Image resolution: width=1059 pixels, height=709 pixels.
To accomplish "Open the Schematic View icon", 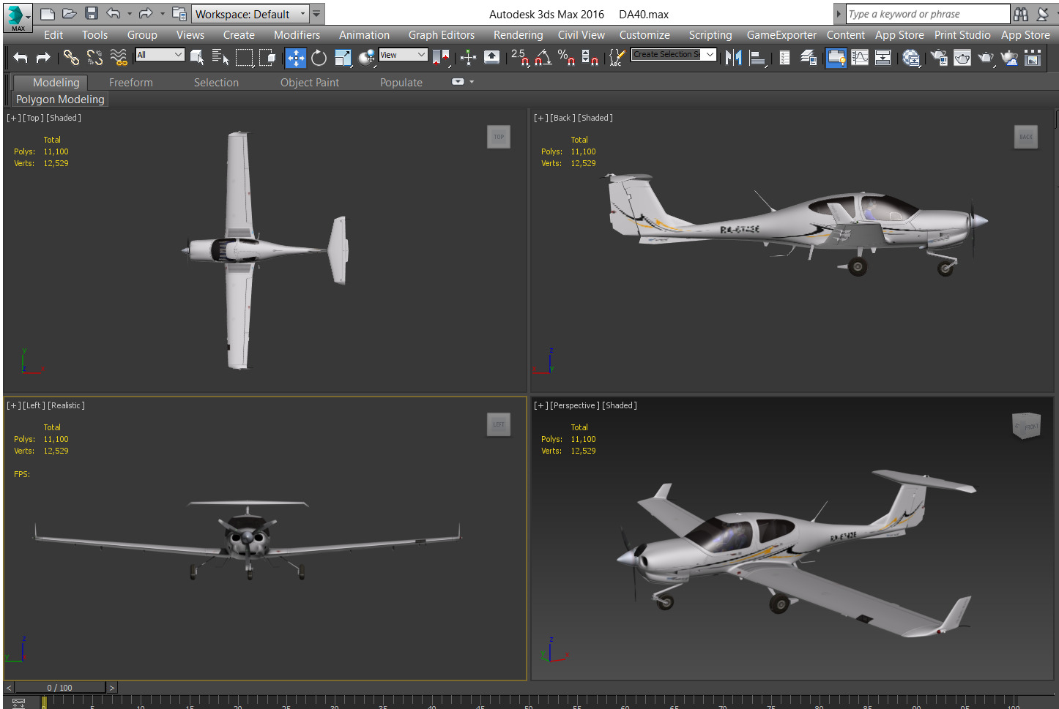I will coord(883,58).
